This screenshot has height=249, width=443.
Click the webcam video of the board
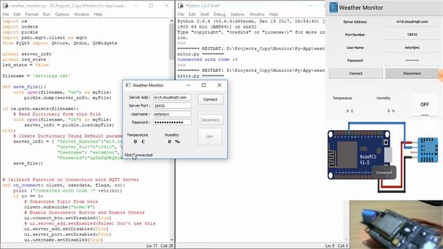tap(396, 225)
